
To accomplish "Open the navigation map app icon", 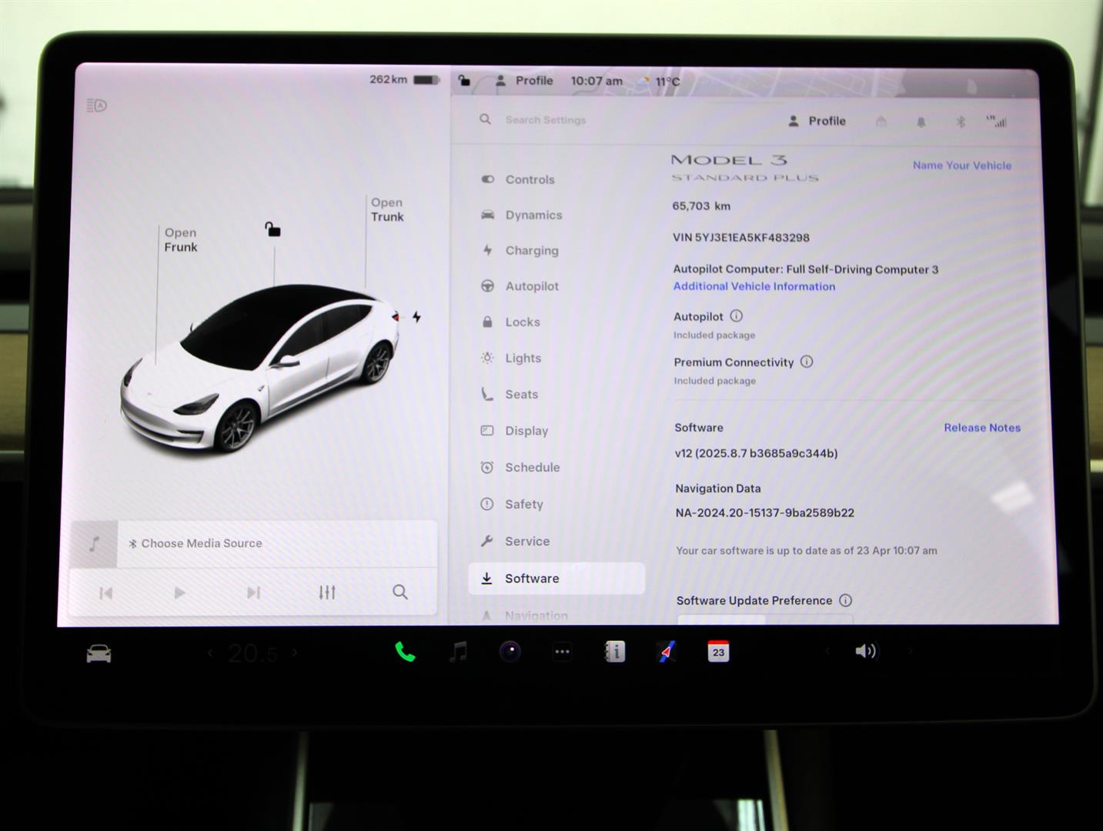I will pos(667,652).
